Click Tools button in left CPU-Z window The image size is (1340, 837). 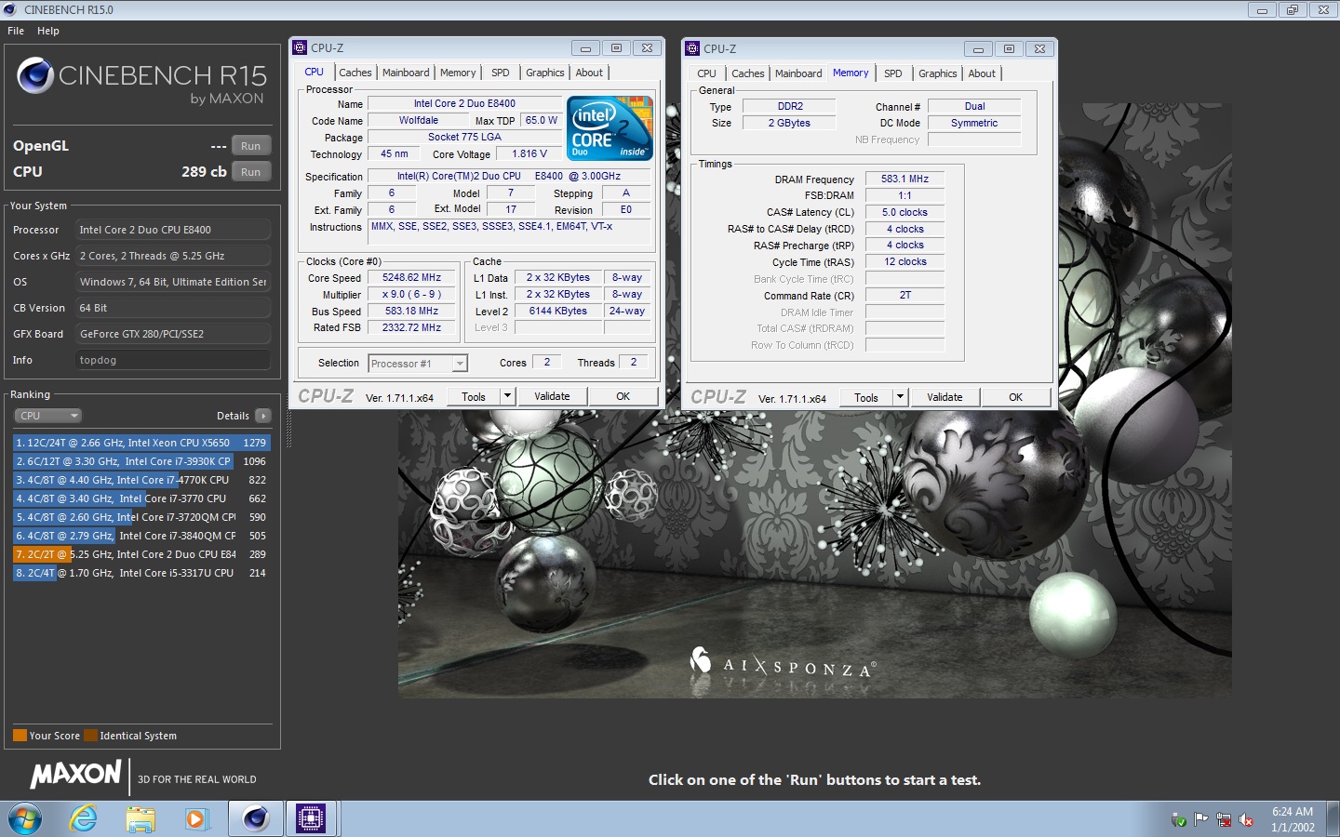(474, 396)
